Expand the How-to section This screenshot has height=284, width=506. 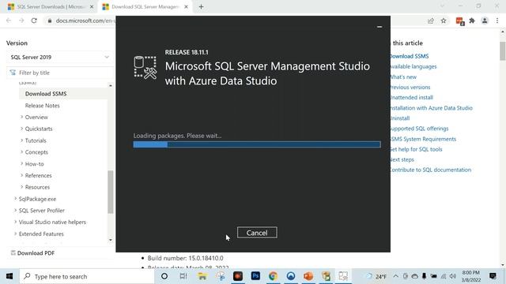[21, 163]
